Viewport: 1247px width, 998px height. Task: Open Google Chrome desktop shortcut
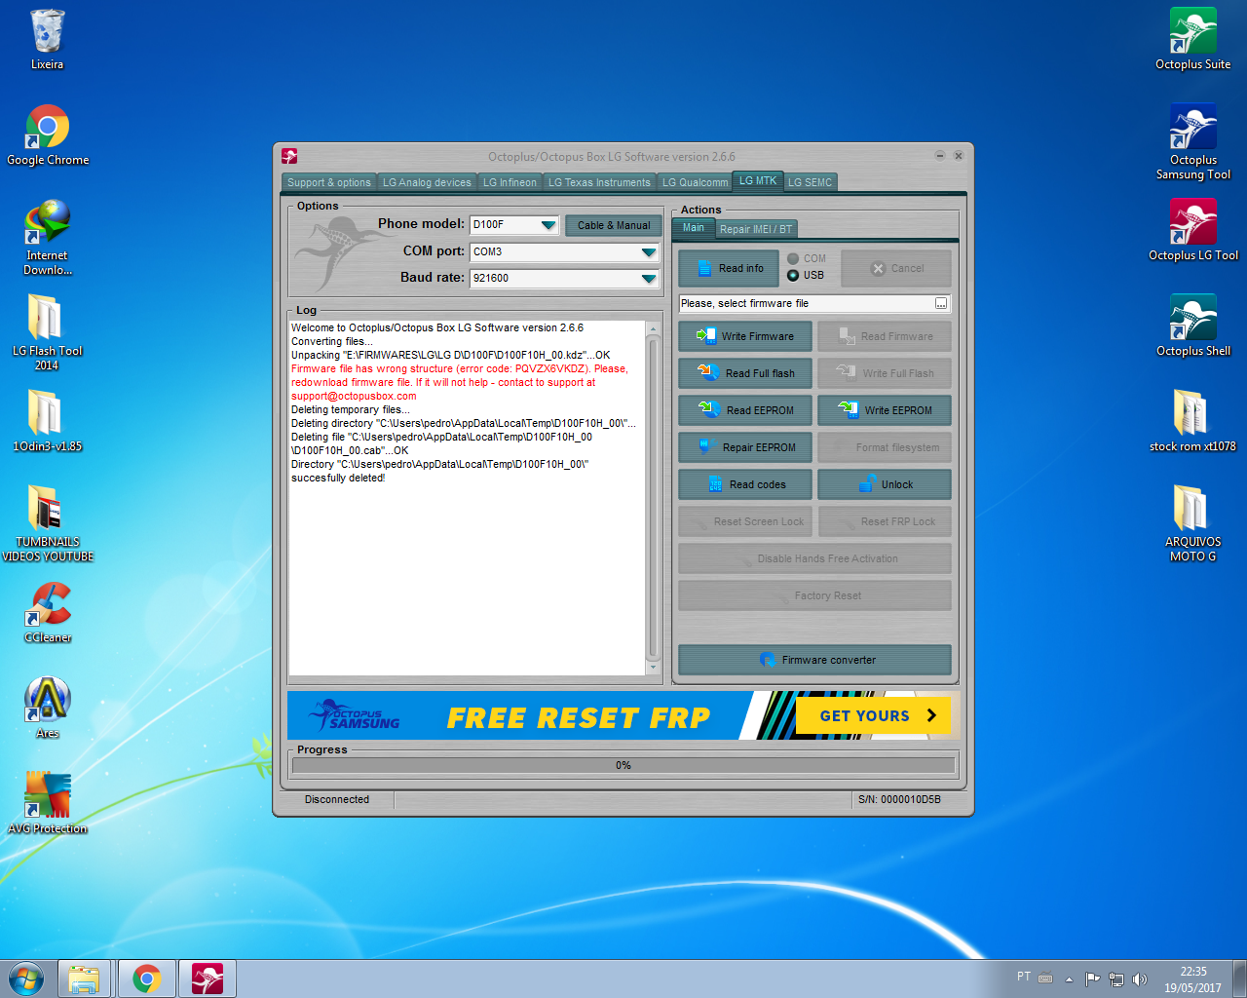click(48, 135)
